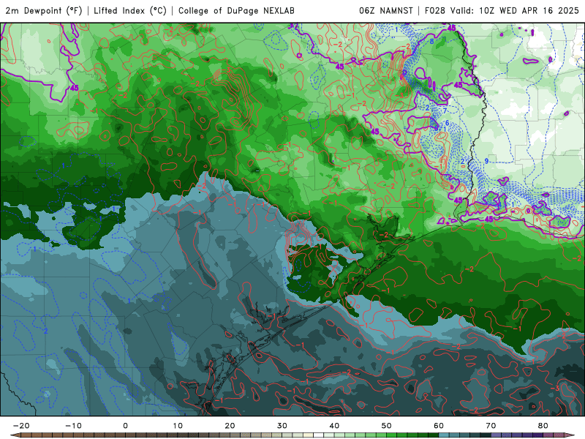This screenshot has height=439, width=585.
Task: Click the "2m Dewpoint (°F)" title text
Action: pos(44,10)
